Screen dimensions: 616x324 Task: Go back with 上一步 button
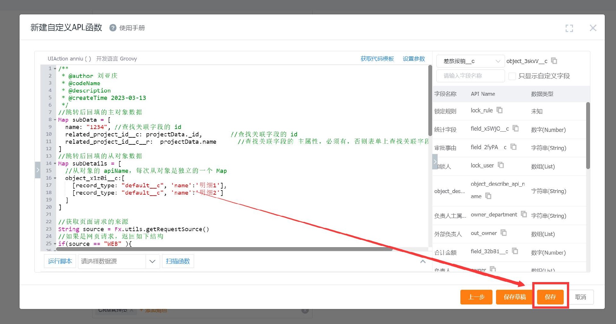[x=476, y=297]
